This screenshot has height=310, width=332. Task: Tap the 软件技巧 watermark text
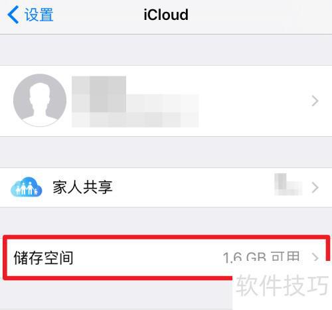coord(282,285)
